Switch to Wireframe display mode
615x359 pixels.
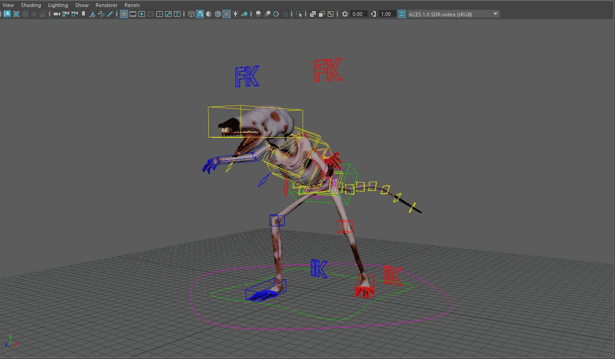[x=191, y=14]
